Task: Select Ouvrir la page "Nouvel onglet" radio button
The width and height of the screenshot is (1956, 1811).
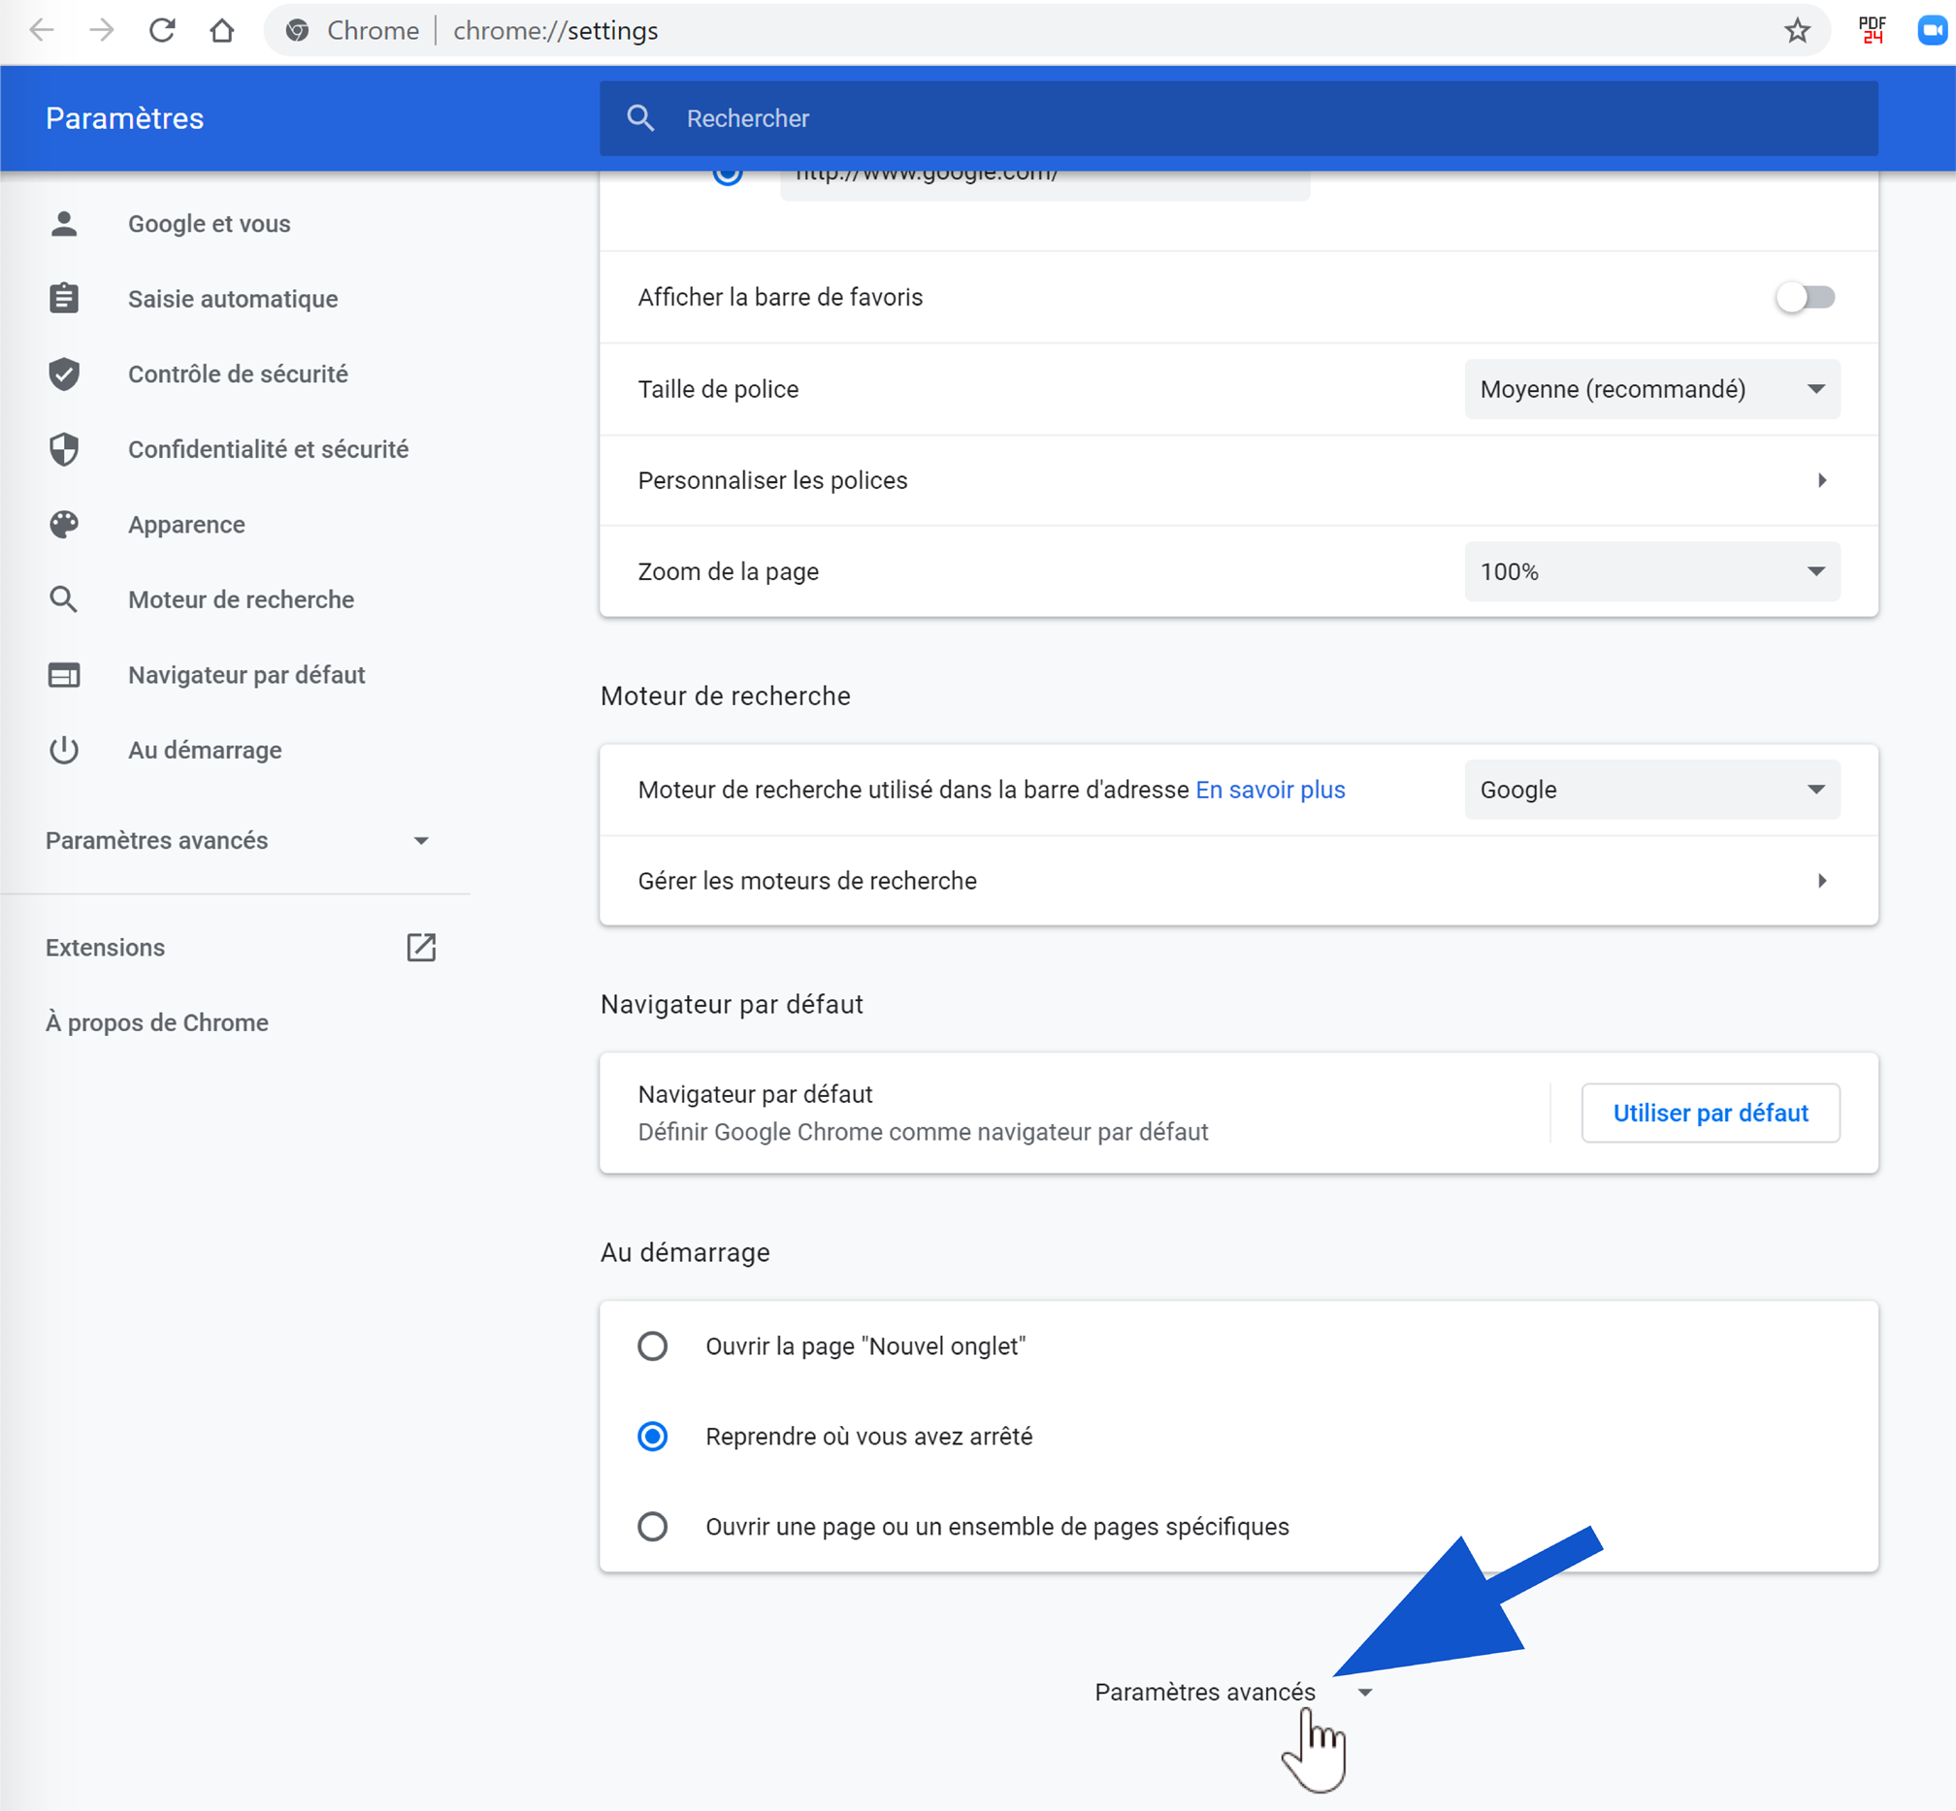Action: (653, 1345)
